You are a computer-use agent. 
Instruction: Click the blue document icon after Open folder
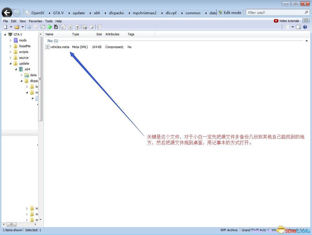29,27
